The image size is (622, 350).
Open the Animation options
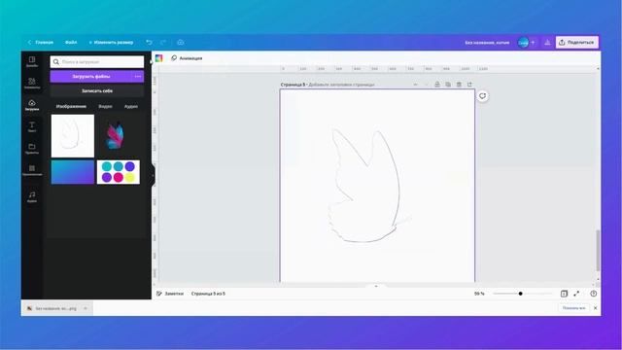click(x=187, y=58)
